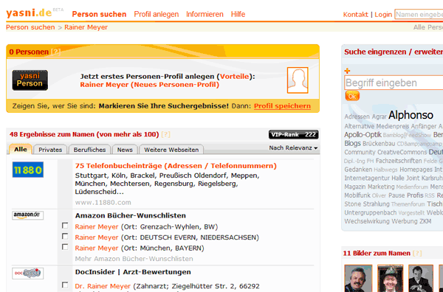
Task: Click the Begriff eingeben input field
Action: (394, 83)
